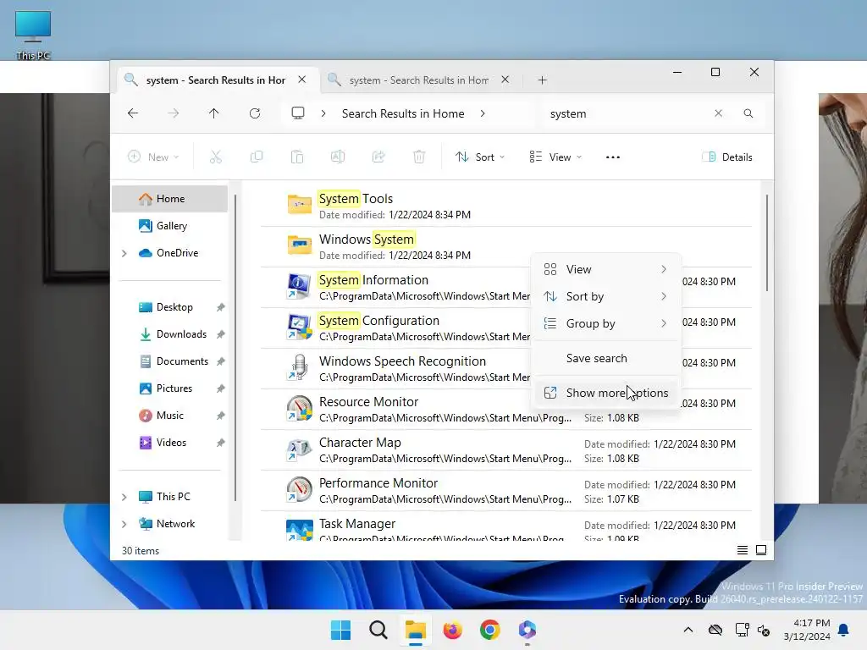Expand the This PC tree node
Image resolution: width=867 pixels, height=650 pixels.
[x=124, y=497]
